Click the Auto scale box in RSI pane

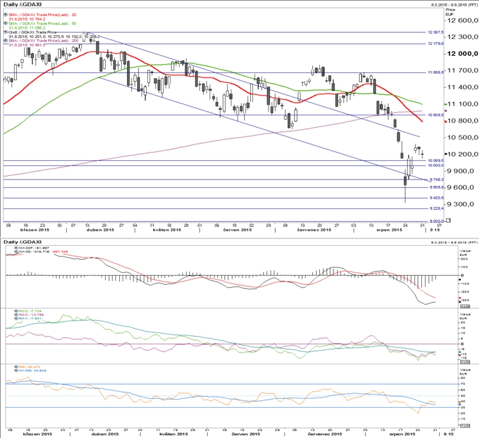pos(465,425)
